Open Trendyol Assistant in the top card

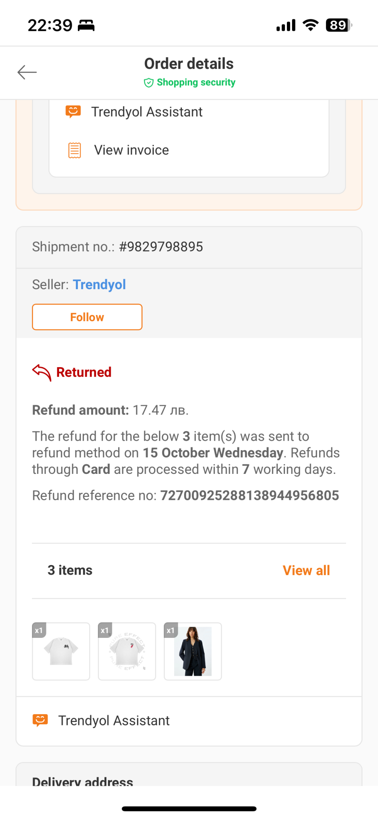point(147,112)
